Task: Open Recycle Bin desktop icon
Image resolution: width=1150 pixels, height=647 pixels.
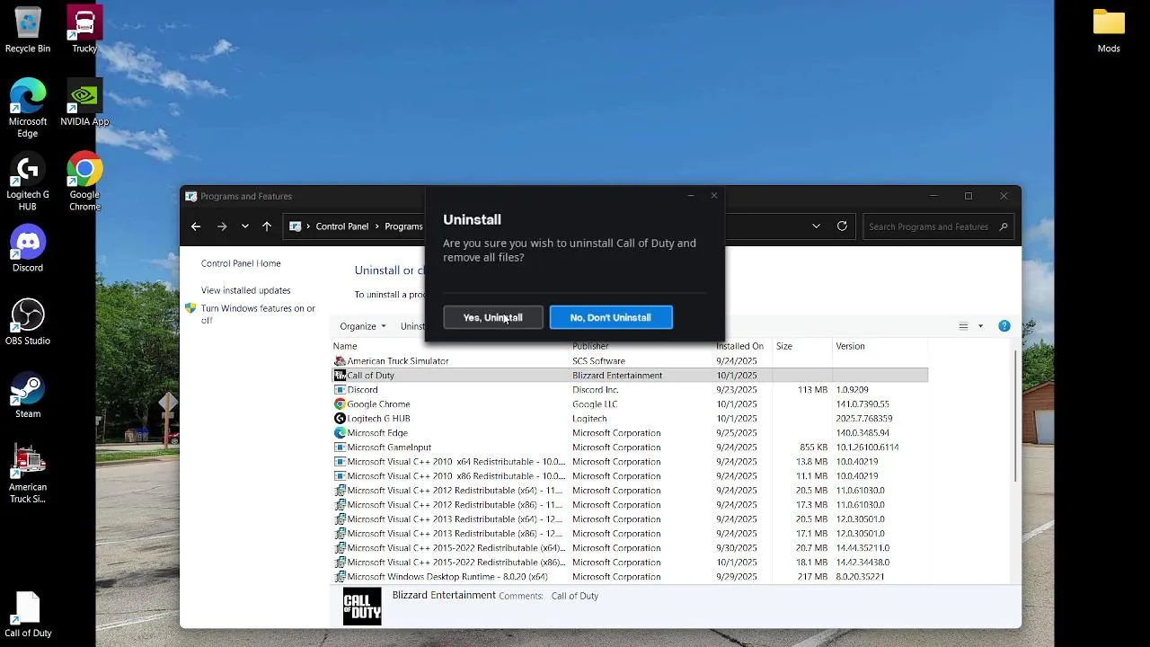Action: coord(28,31)
